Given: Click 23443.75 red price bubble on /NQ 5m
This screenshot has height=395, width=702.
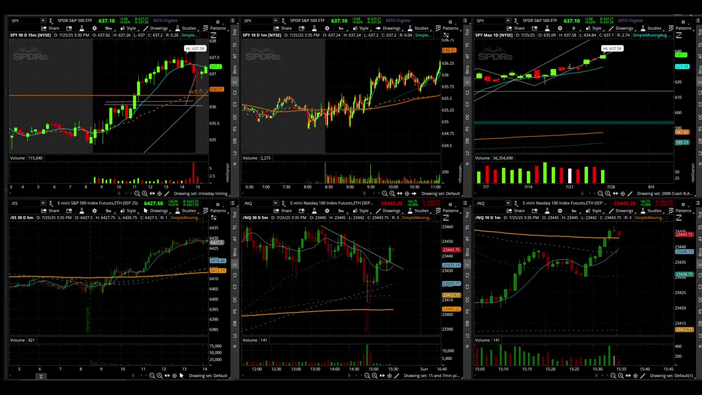Looking at the screenshot, I should click(x=451, y=250).
